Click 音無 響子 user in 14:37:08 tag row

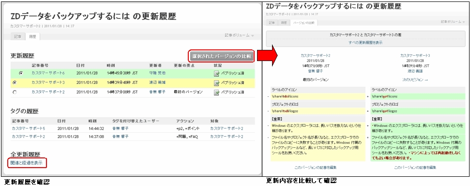tap(121, 137)
